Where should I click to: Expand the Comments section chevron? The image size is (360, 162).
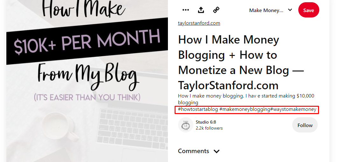pos(217,151)
